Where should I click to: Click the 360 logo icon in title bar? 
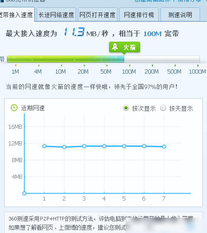[x=1, y=1]
